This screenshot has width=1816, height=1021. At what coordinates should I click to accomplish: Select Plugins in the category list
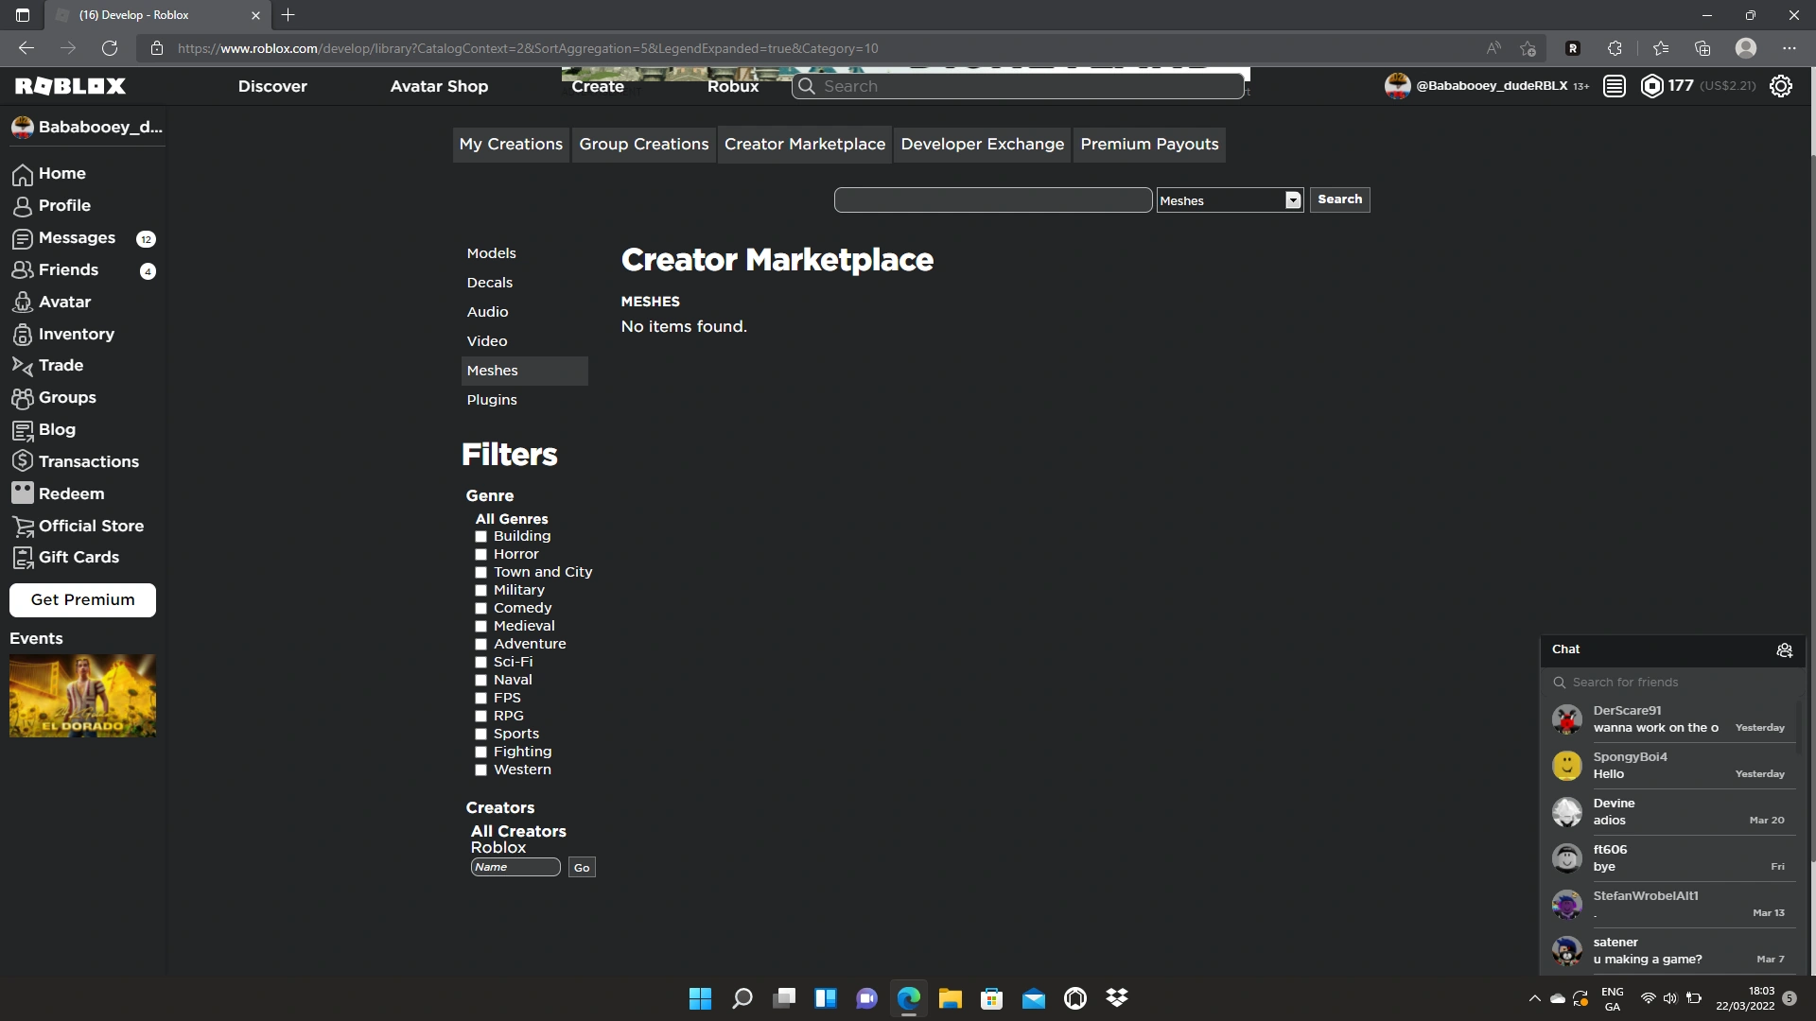point(492,400)
